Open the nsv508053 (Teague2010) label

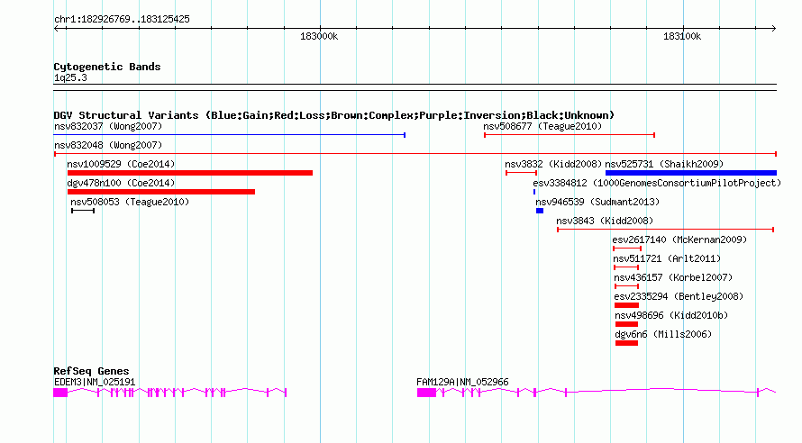130,202
